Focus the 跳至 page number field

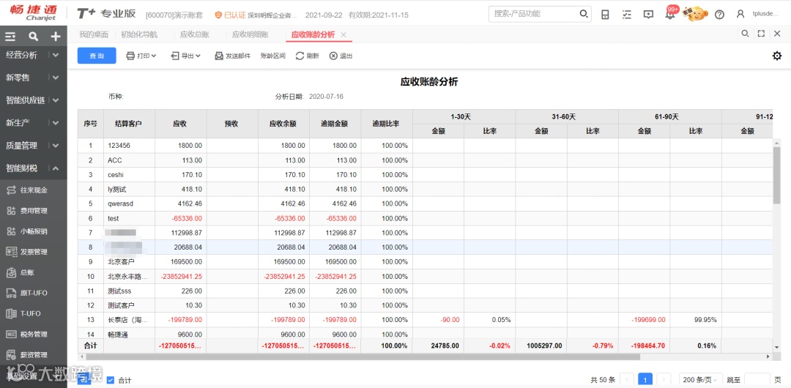tap(757, 380)
